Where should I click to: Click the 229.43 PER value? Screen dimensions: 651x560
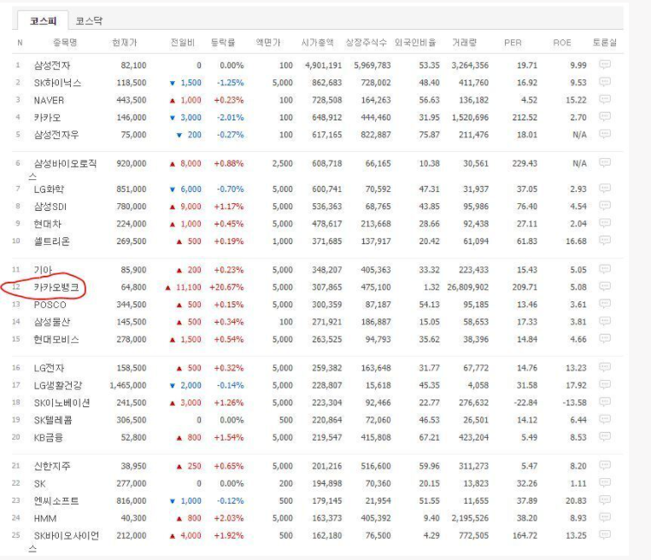click(525, 163)
